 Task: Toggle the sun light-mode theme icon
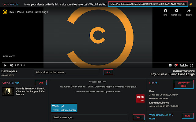190,4
